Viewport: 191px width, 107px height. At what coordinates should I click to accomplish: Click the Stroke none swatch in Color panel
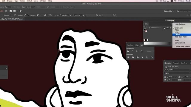click(x=146, y=31)
